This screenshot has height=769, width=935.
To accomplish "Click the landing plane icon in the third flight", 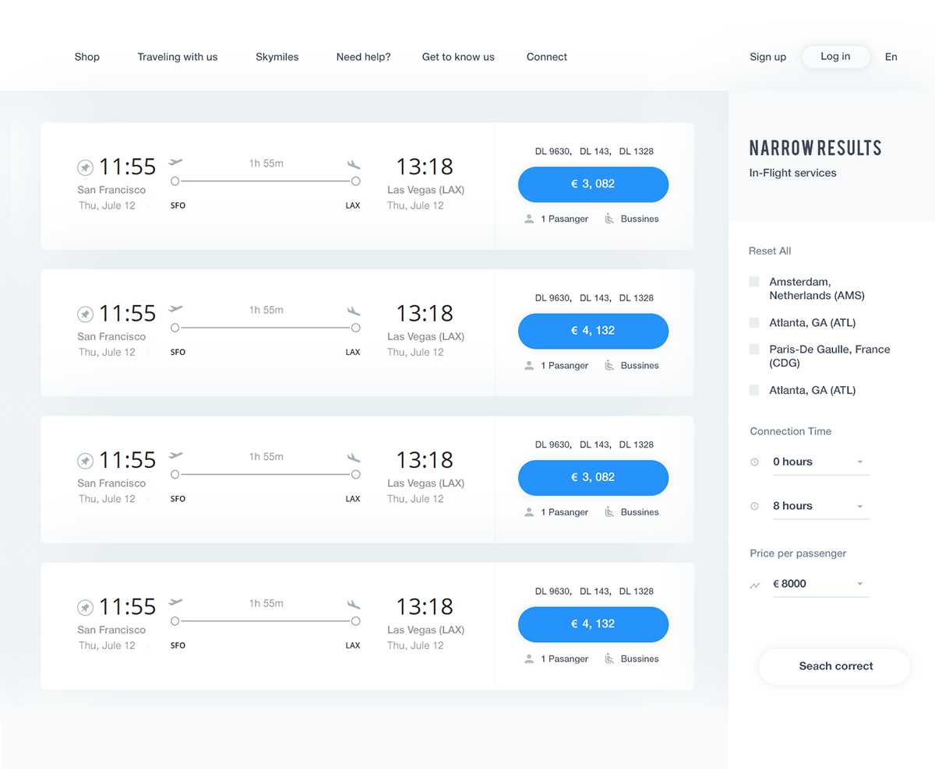I will tap(354, 457).
